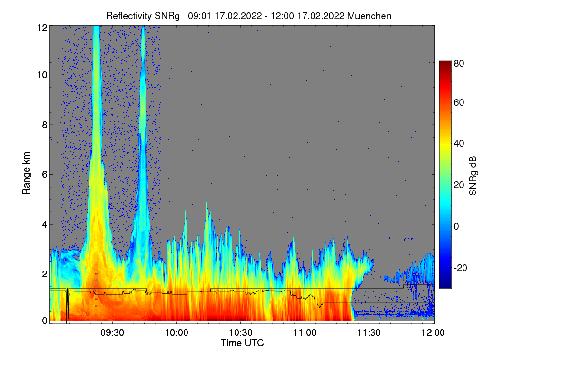This screenshot has height=381, width=571.
Task: Click the 11:00 time tick label
Action: tap(305, 332)
